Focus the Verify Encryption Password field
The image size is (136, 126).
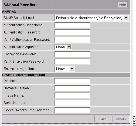point(73,62)
